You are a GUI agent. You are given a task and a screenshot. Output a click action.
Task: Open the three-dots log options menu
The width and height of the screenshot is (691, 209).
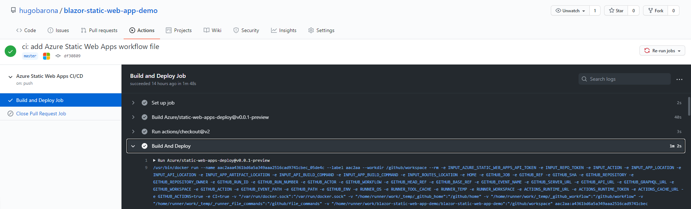tap(679, 79)
